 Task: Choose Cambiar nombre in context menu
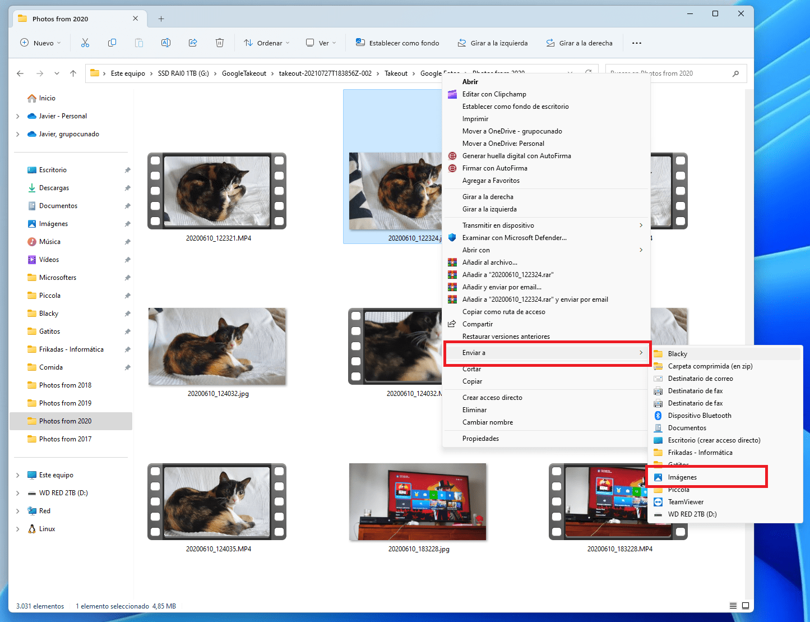(x=487, y=422)
